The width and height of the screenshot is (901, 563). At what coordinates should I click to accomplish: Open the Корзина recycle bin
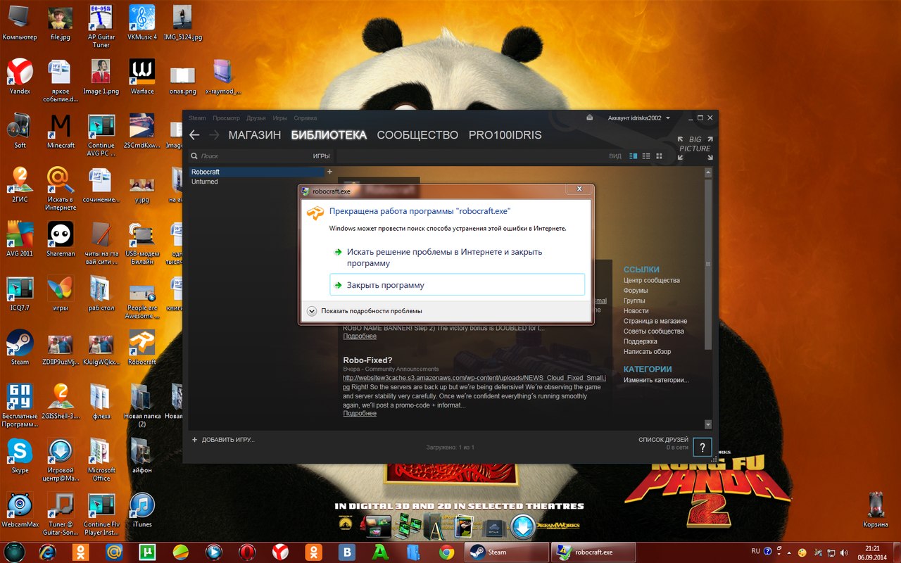(876, 510)
